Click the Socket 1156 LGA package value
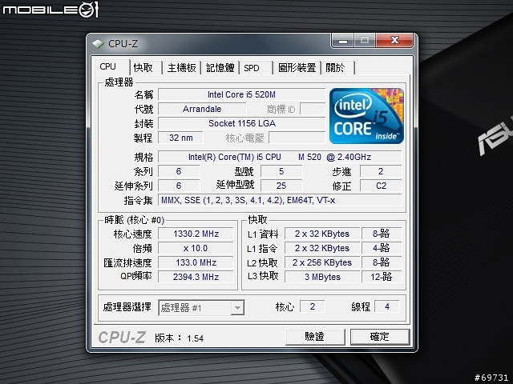 click(242, 123)
